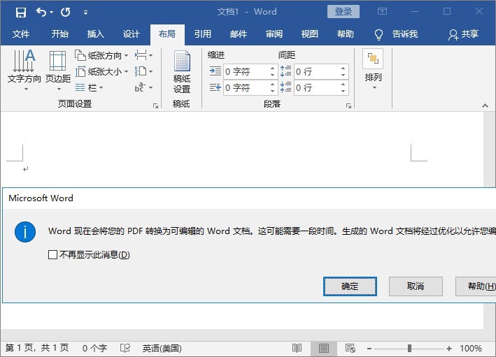The image size is (496, 357).
Task: Open Customize Quick Access Toolbar menu
Action: pyautogui.click(x=85, y=13)
